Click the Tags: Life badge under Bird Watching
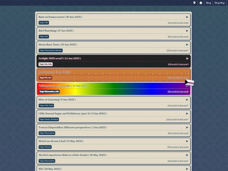Image resolution: width=228 pixels, height=171 pixels. pos(44,36)
